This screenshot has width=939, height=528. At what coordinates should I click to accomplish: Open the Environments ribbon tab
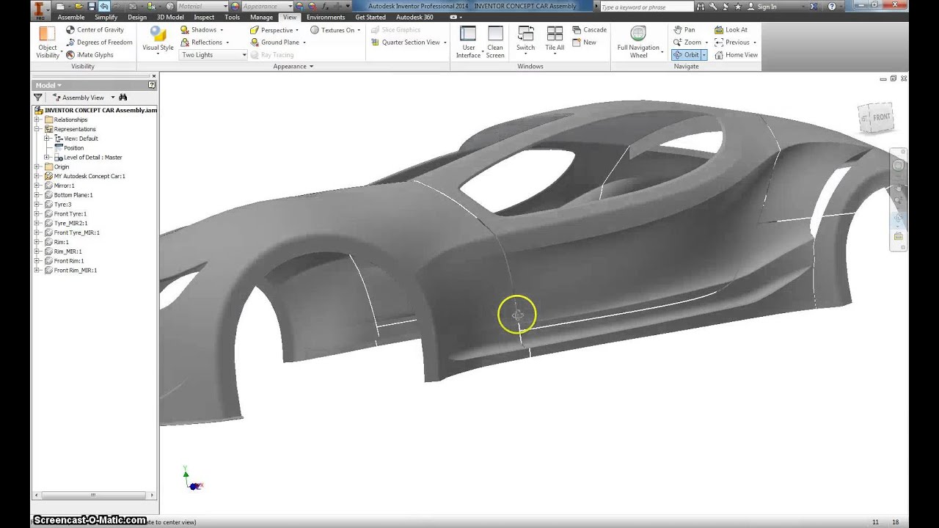[x=325, y=17]
